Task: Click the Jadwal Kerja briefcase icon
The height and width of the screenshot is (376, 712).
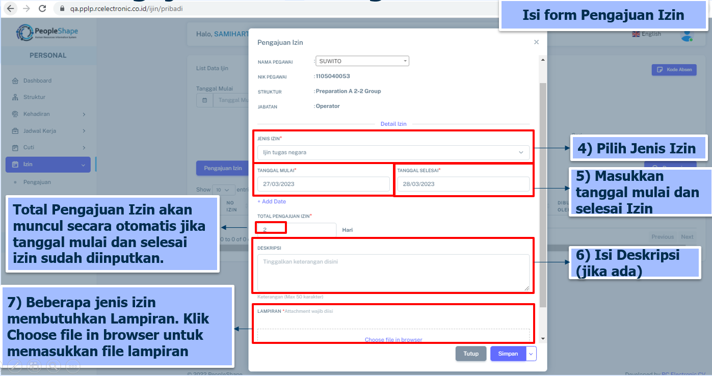Action: [15, 131]
